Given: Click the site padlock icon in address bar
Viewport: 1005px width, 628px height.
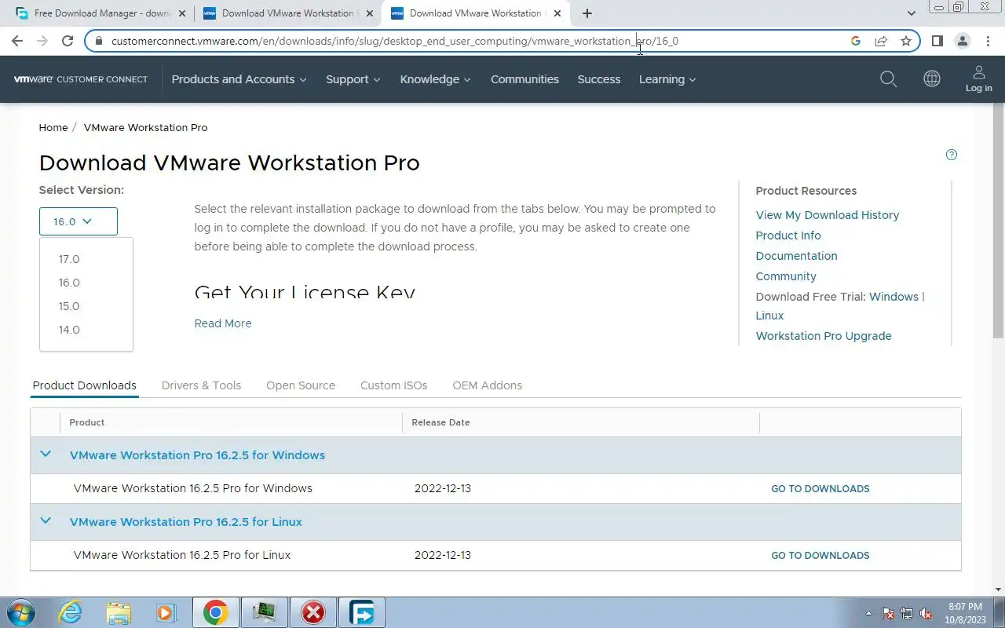Looking at the screenshot, I should (x=98, y=41).
